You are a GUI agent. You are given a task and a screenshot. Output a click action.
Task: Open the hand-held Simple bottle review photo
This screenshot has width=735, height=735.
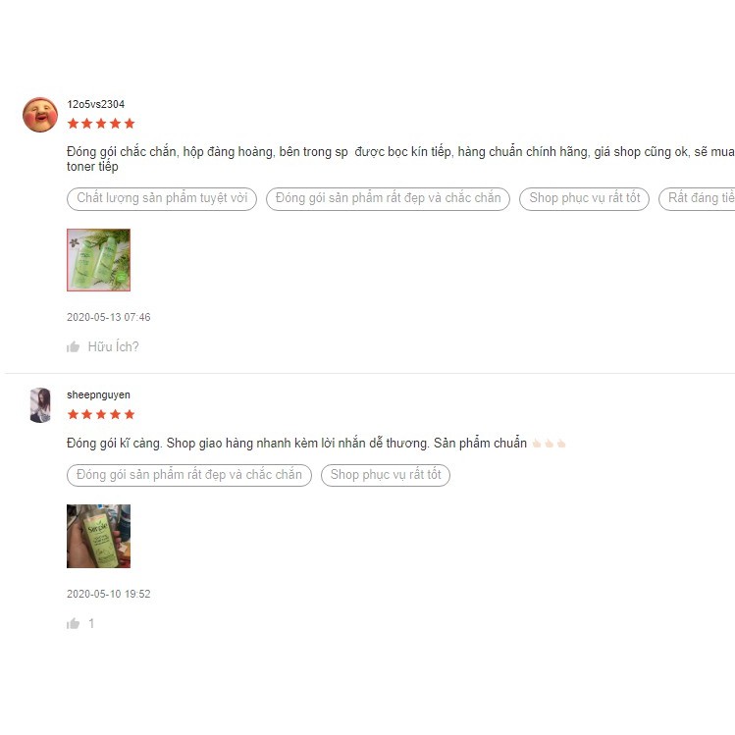point(98,536)
